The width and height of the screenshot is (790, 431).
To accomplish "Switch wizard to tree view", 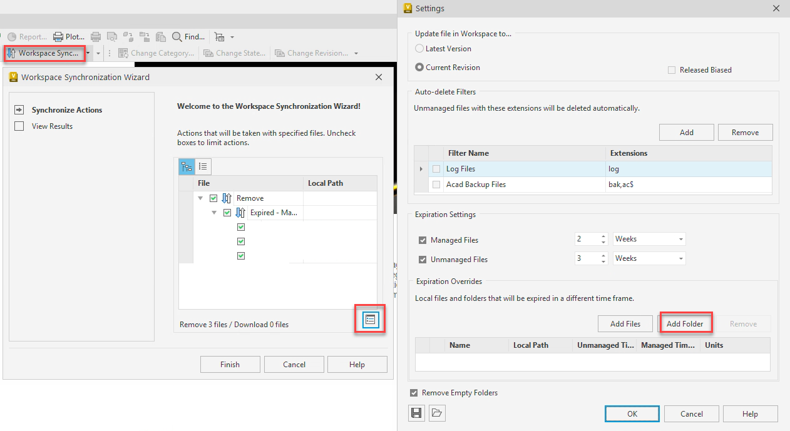I will pyautogui.click(x=186, y=166).
